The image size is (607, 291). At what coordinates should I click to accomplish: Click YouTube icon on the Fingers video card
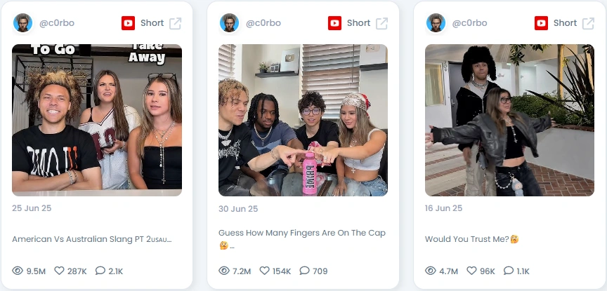334,23
